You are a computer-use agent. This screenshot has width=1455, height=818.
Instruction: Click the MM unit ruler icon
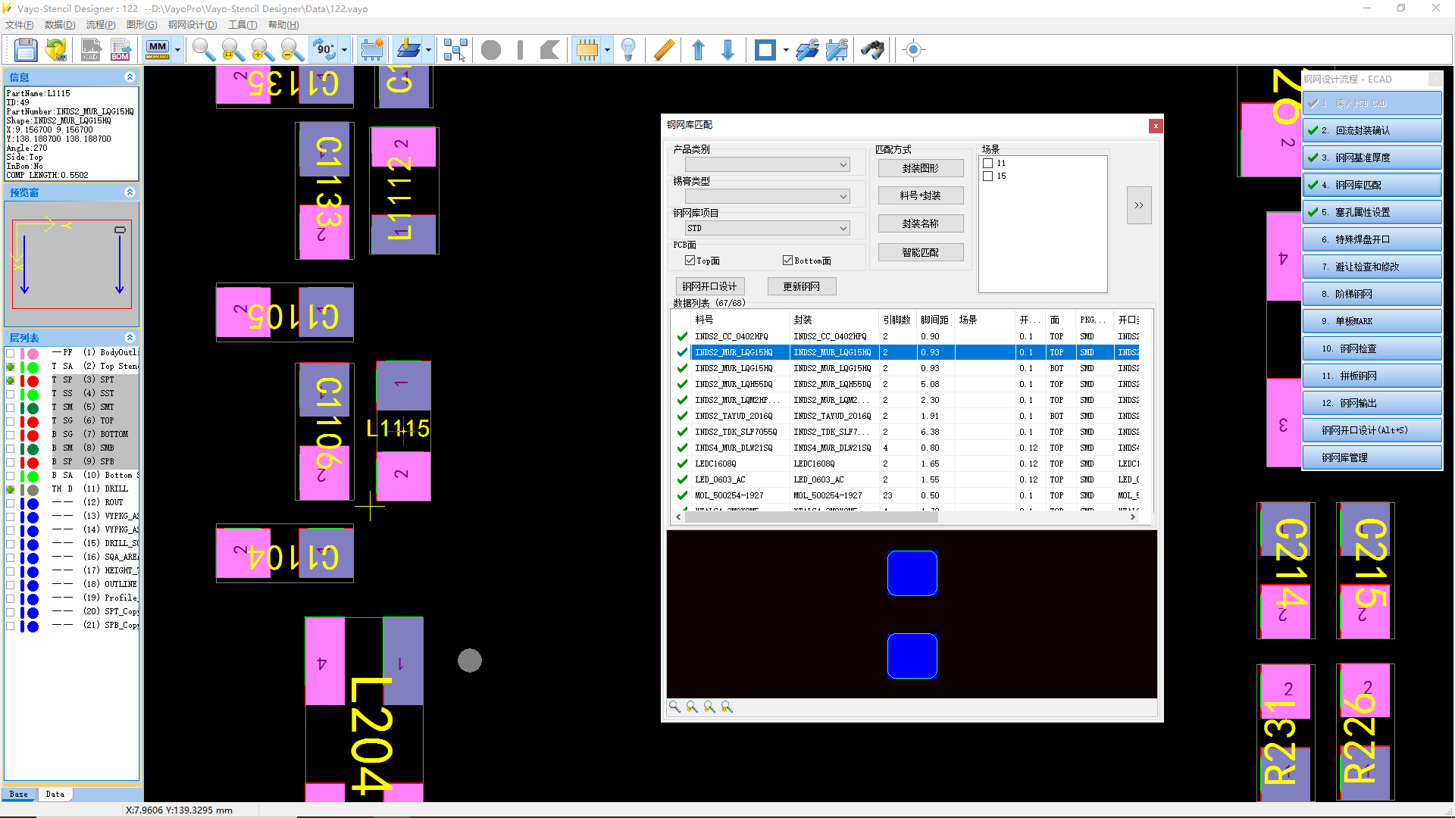pos(158,51)
